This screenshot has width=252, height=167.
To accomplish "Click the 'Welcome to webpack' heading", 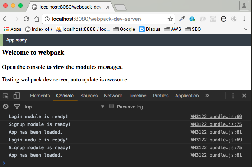I will (33, 53).
